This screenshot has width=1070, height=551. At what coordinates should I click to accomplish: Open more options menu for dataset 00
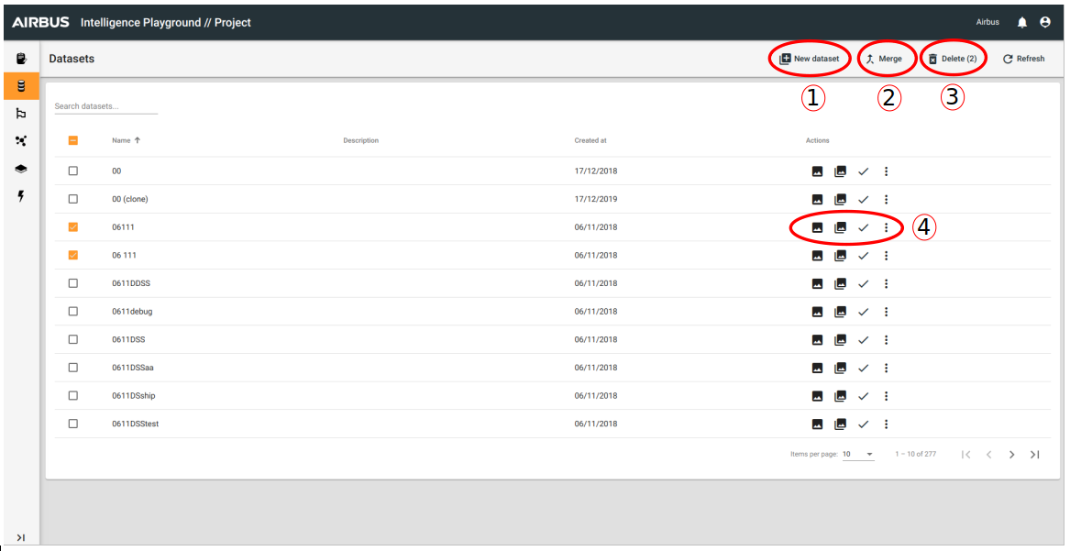tap(886, 171)
